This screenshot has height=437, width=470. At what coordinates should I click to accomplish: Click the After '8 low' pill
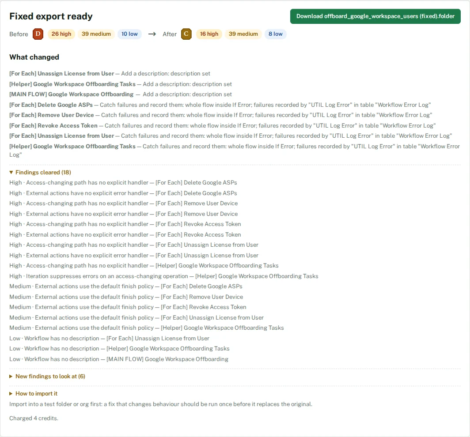(x=276, y=34)
